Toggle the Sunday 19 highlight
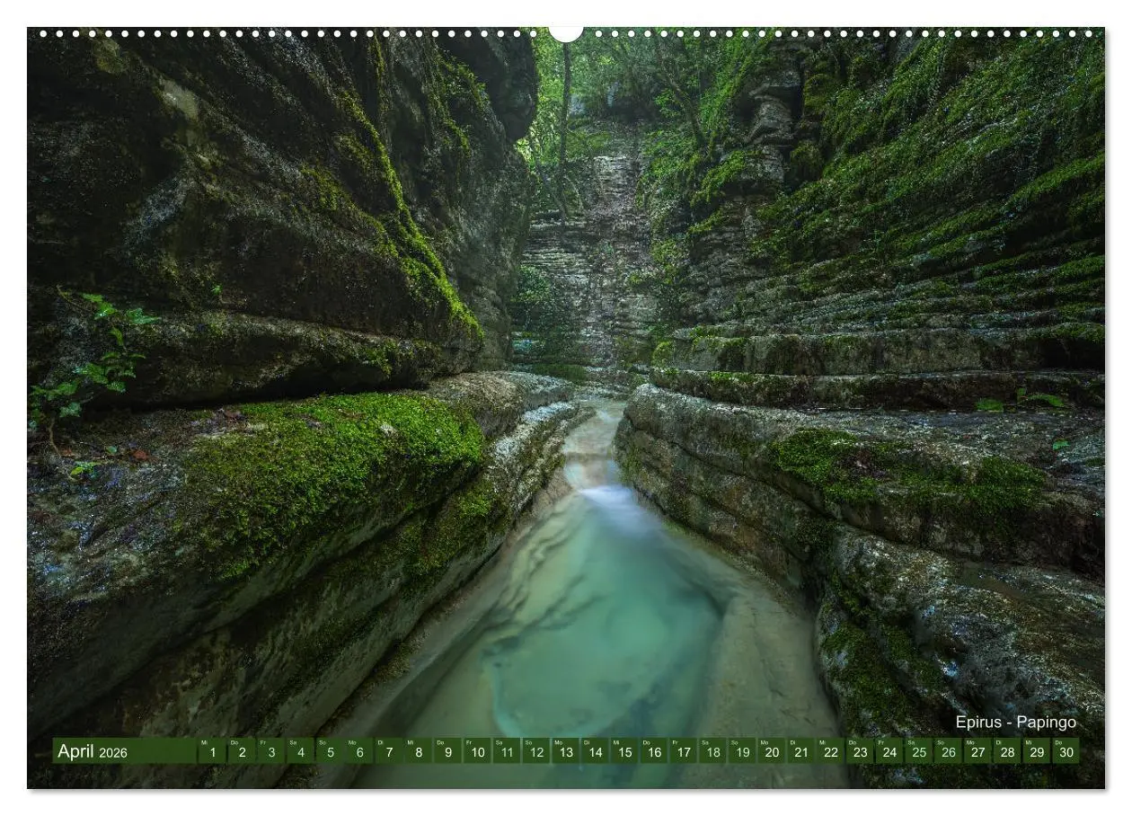The image size is (1132, 816). pyautogui.click(x=742, y=755)
